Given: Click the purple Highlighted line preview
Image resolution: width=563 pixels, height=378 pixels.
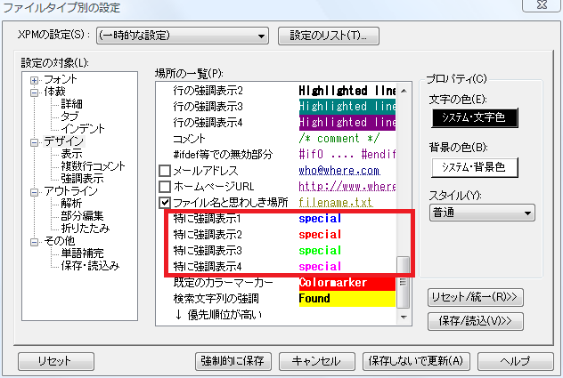Looking at the screenshot, I should pos(347,123).
